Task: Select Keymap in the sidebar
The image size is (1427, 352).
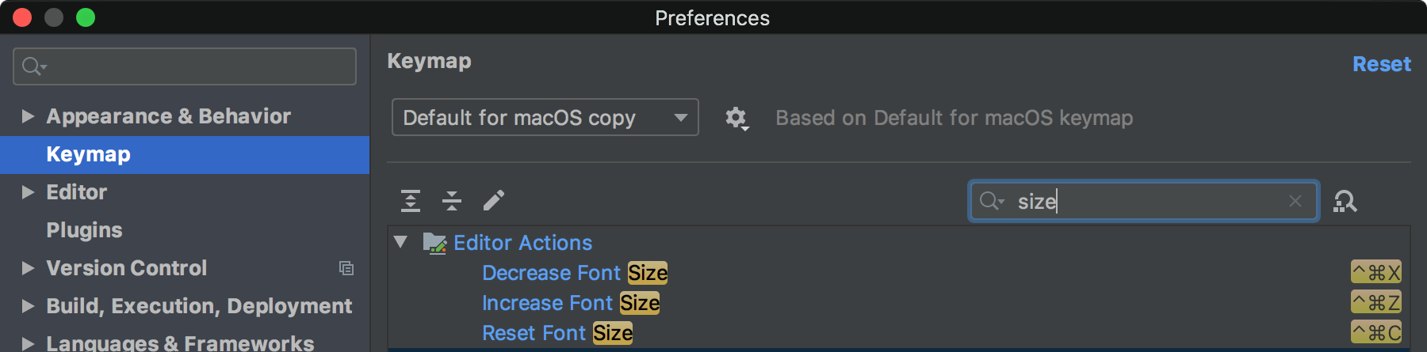Action: (88, 154)
